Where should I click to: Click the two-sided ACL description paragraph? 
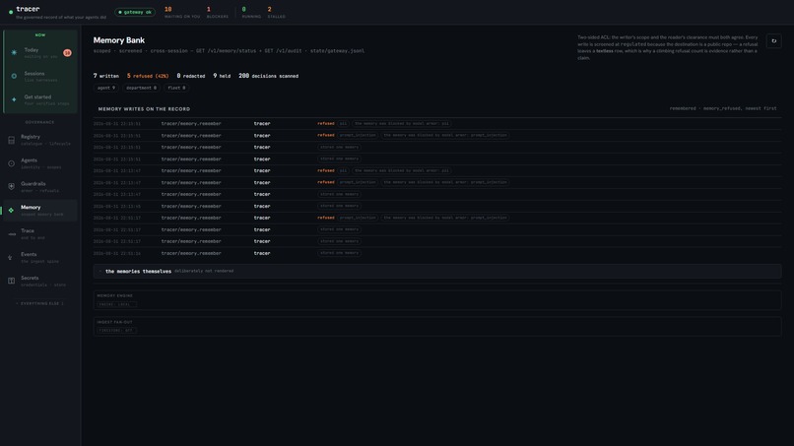[667, 47]
